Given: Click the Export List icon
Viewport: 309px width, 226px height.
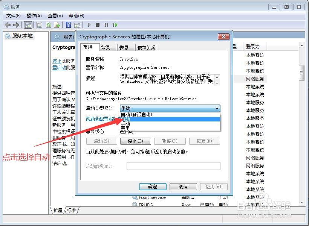Looking at the screenshot, I should [57, 25].
